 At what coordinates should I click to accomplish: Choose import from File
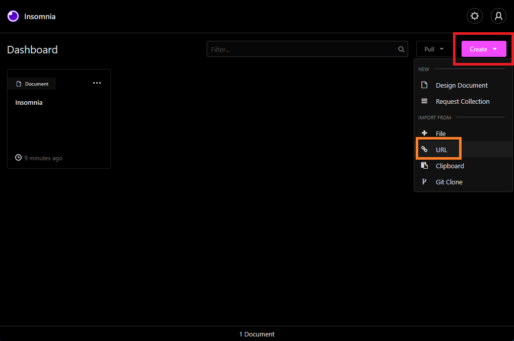coord(440,133)
